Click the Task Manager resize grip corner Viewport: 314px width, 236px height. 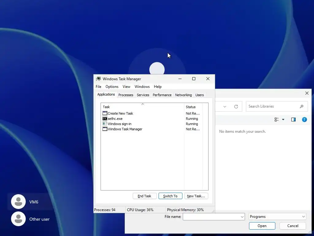(x=213, y=211)
